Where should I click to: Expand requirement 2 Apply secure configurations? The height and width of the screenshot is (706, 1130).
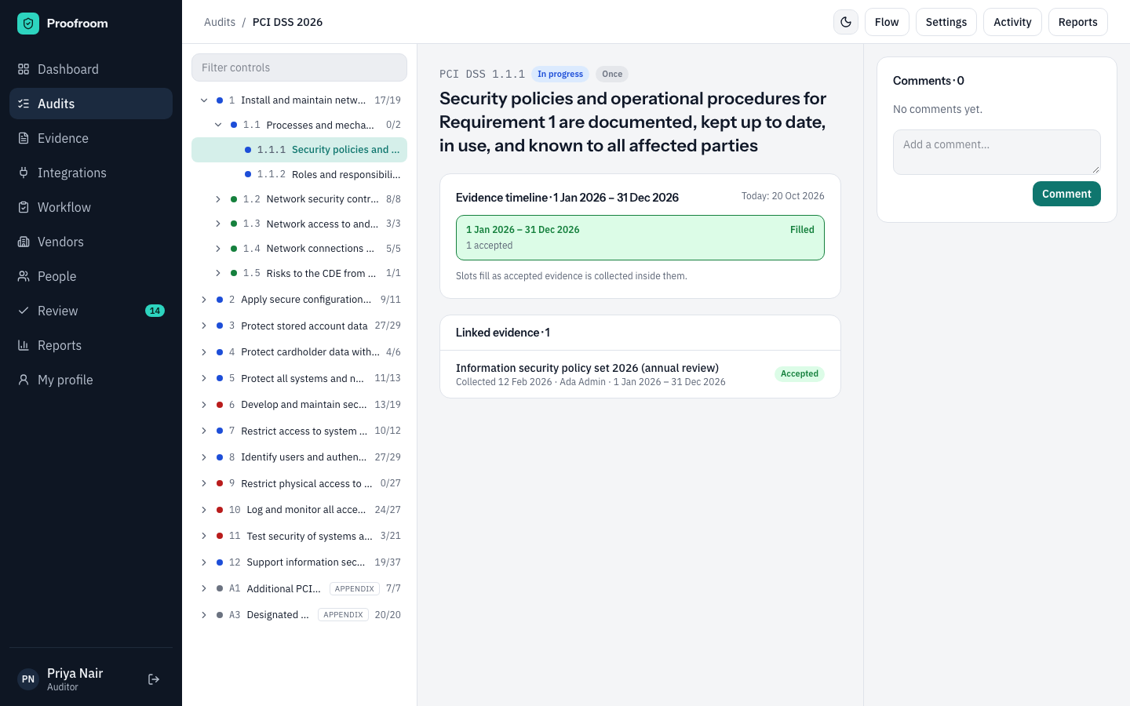204,300
